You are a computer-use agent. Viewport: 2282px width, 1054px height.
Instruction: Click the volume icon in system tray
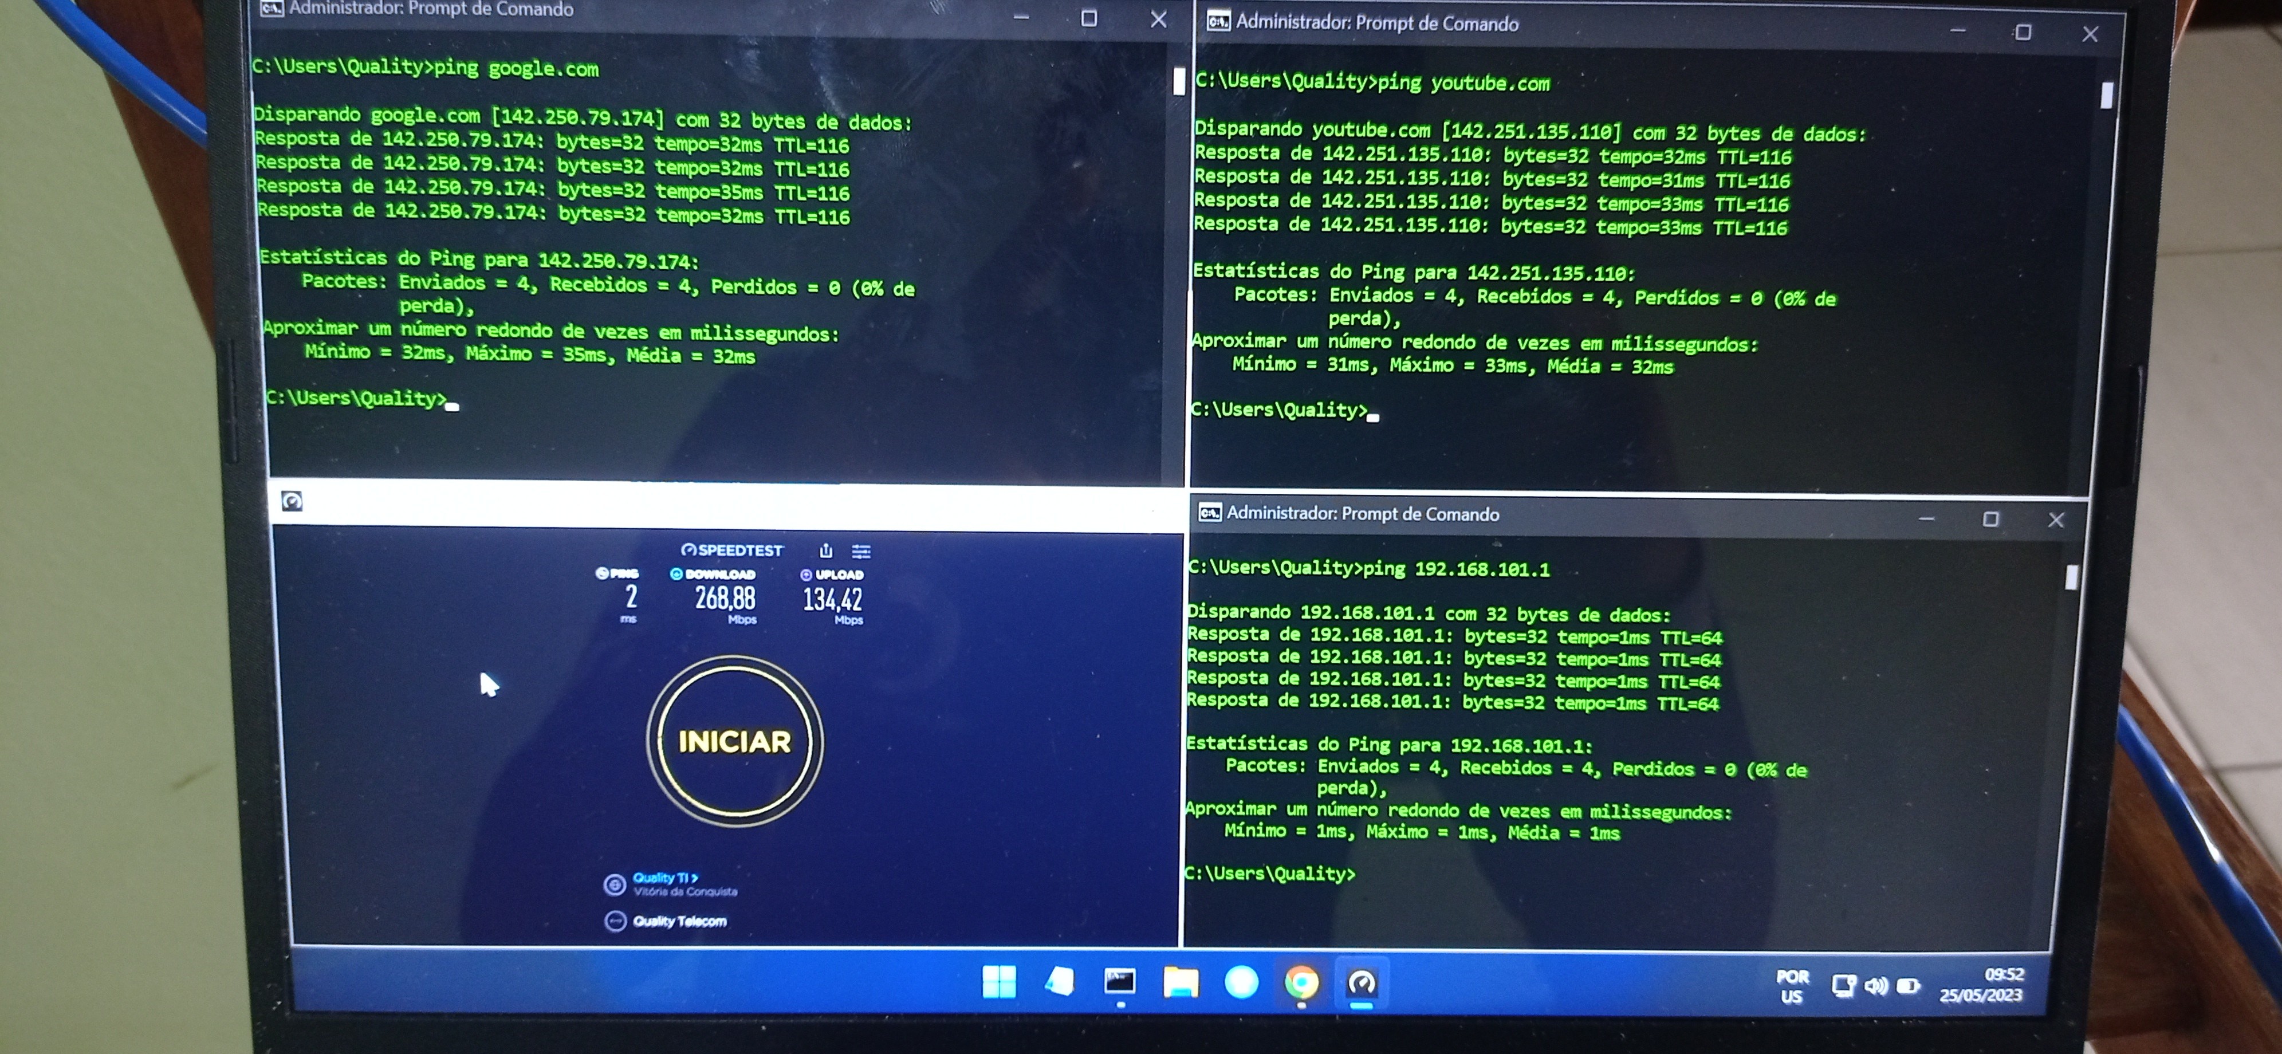(x=1875, y=986)
